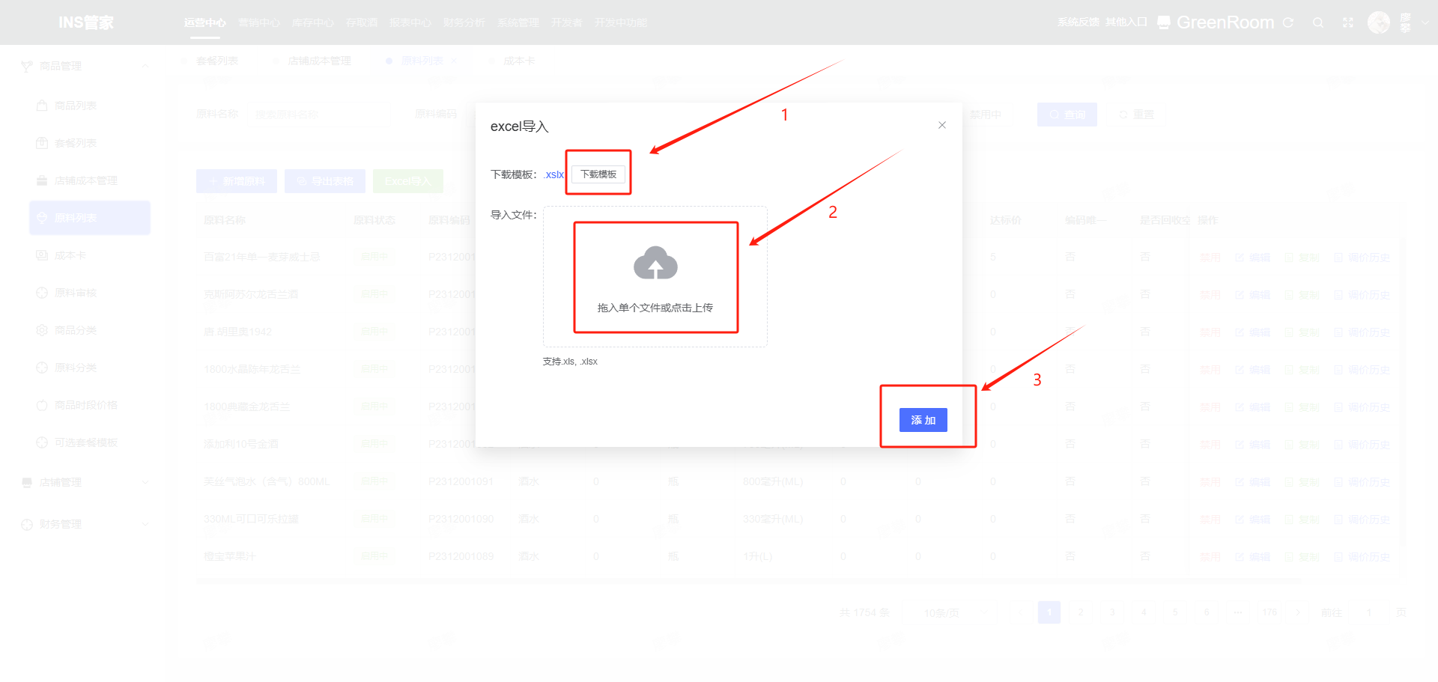1438x682 pixels.
Task: Click the 下载模板 download template button
Action: (x=598, y=174)
